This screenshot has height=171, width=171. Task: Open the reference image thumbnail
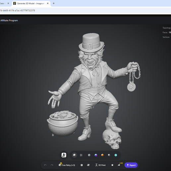point(64,155)
